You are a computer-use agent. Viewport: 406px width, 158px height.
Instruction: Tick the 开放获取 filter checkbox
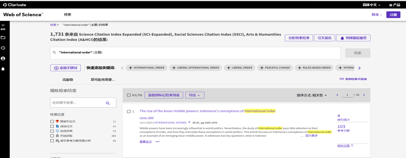click(x=52, y=136)
